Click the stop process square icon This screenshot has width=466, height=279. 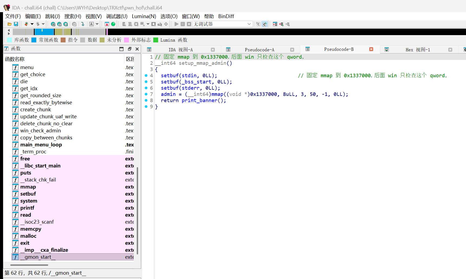point(189,24)
